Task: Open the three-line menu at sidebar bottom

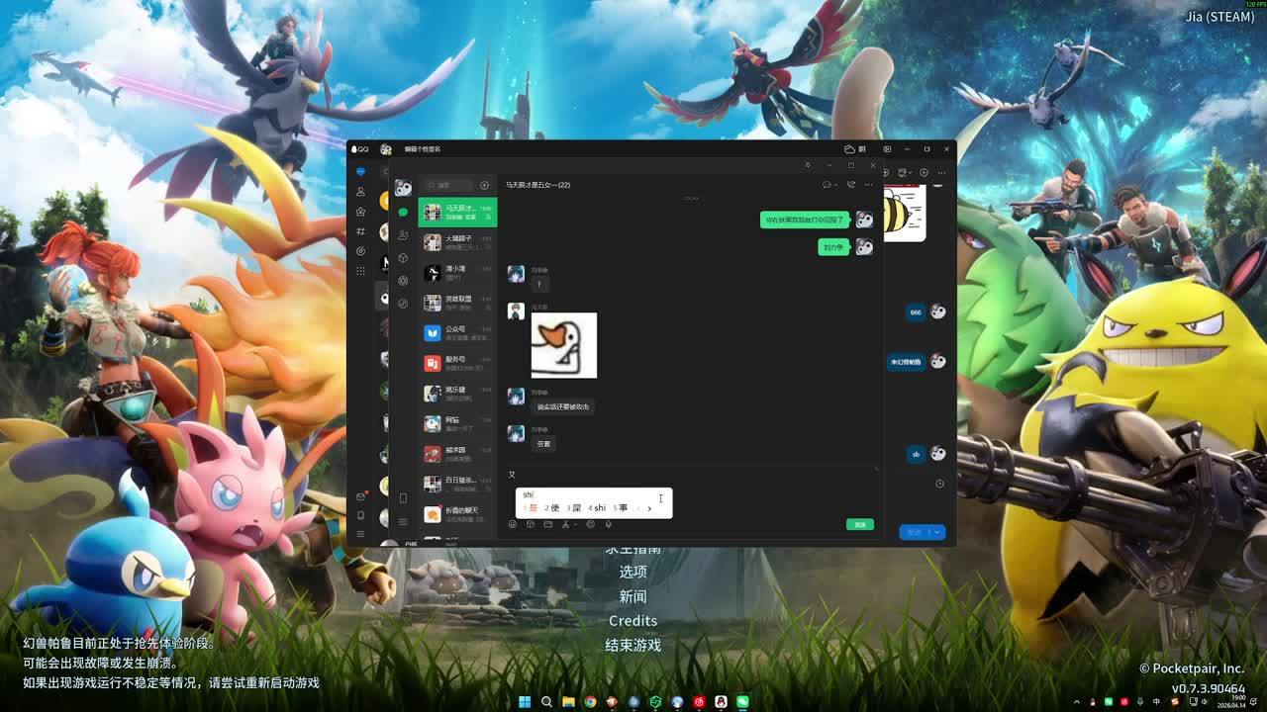Action: [403, 521]
